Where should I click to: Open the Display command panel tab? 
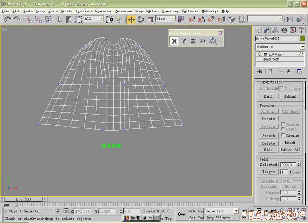(x=293, y=30)
